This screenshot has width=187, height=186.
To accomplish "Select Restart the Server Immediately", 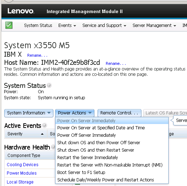I will (112, 157).
